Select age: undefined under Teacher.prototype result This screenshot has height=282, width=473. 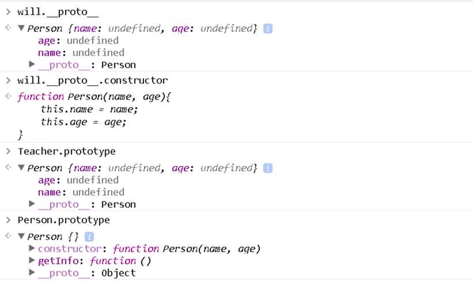tap(78, 180)
